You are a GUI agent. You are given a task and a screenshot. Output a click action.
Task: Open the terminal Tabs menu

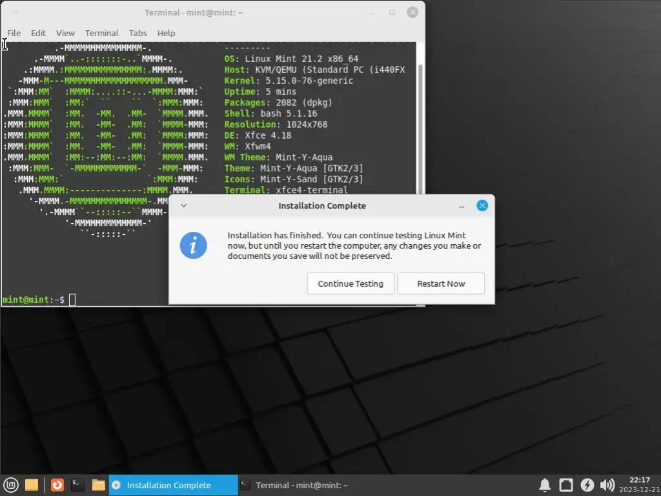[138, 33]
